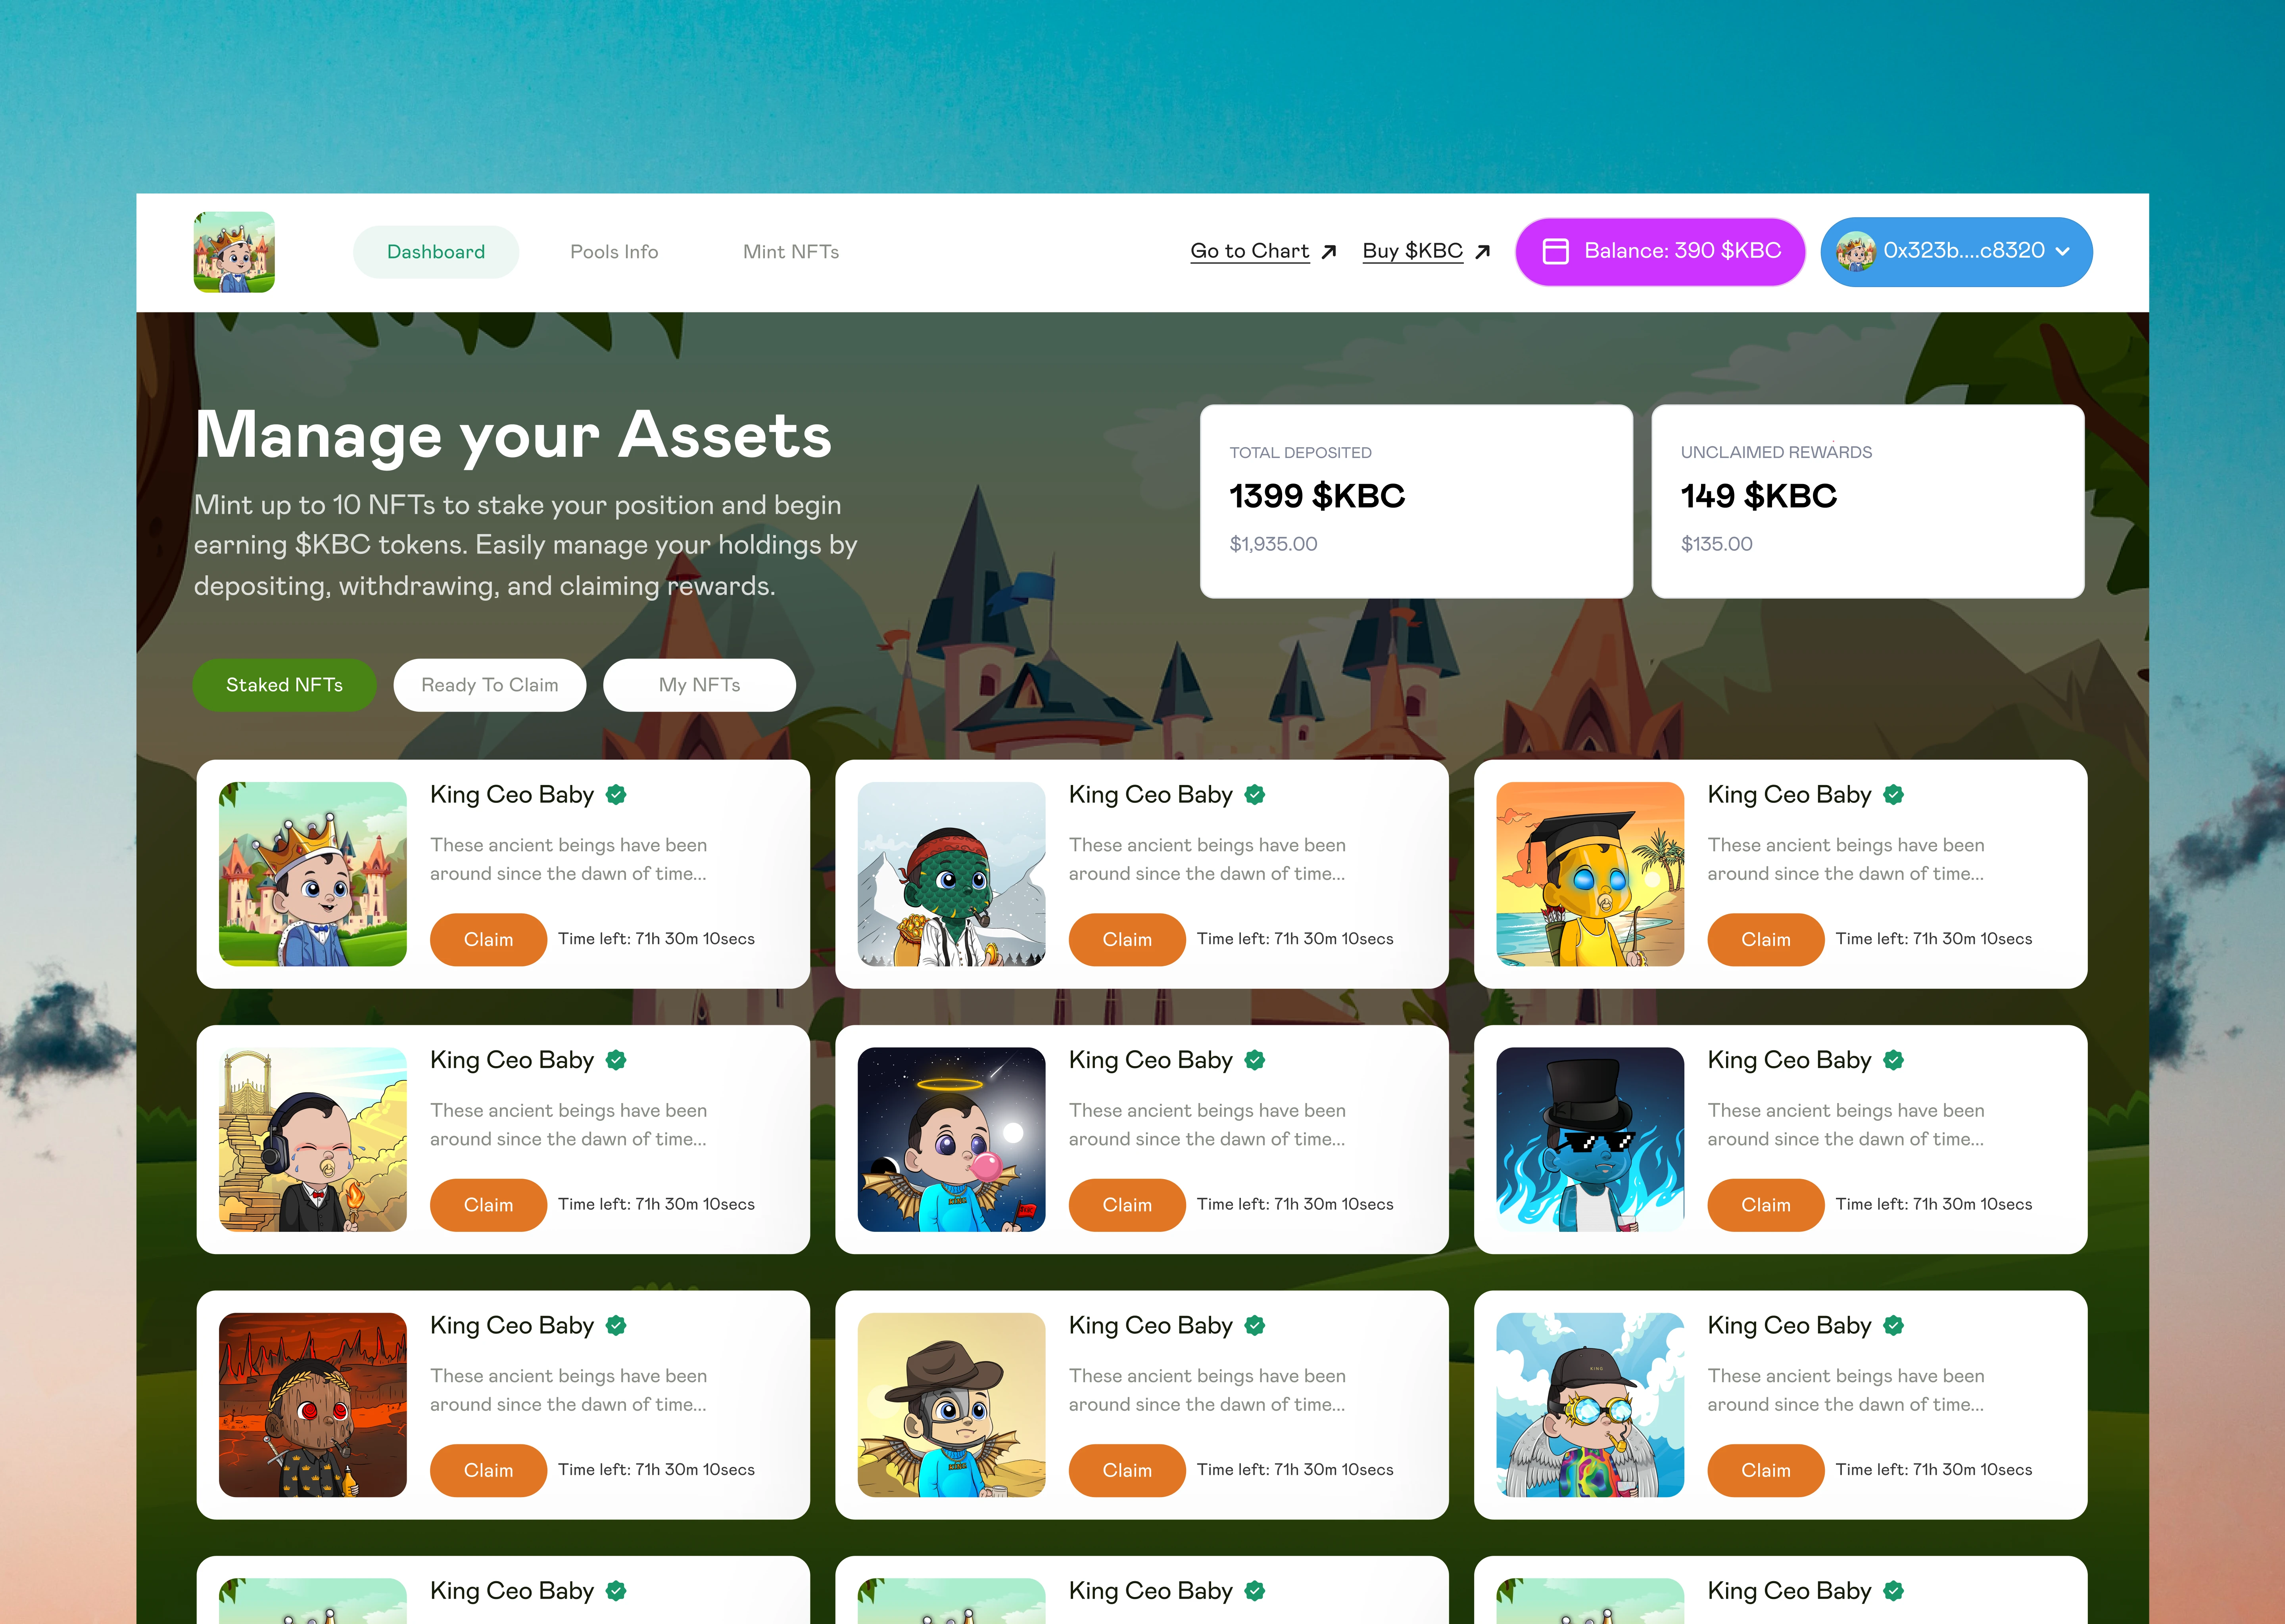Screen dimensions: 2285x1624
Task: Open the Pools Info tab
Action: tap(614, 252)
